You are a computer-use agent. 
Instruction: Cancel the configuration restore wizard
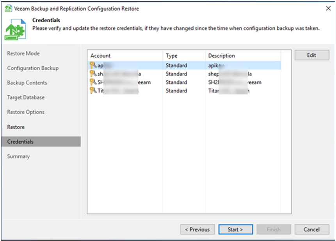[x=311, y=230]
